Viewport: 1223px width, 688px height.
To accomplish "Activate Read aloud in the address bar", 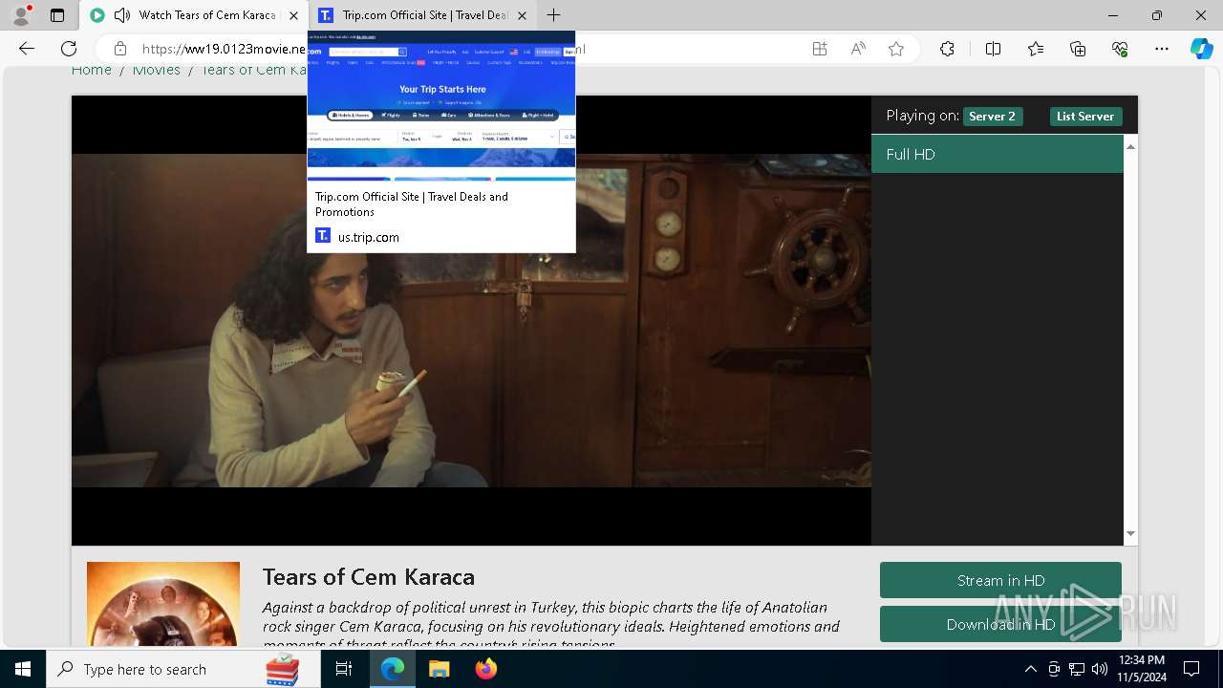I will coord(858,49).
